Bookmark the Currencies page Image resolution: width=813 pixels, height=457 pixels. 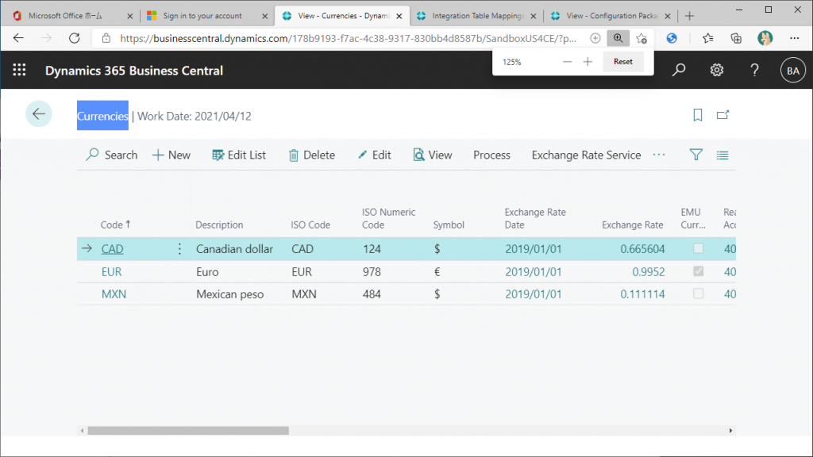tap(698, 115)
